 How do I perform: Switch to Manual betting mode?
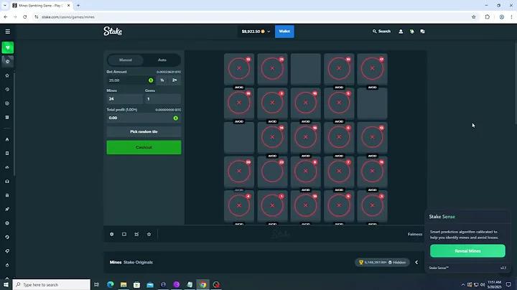pyautogui.click(x=126, y=60)
